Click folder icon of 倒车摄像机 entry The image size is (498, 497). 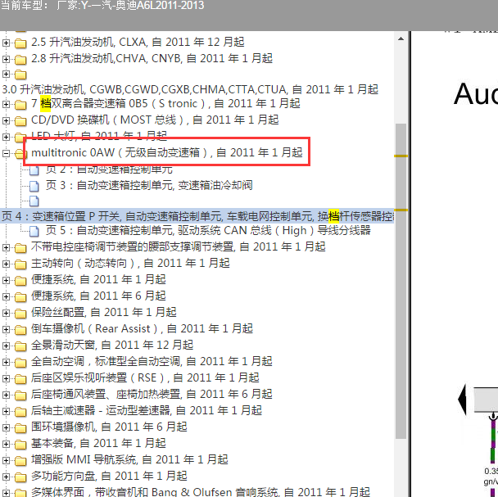20,330
